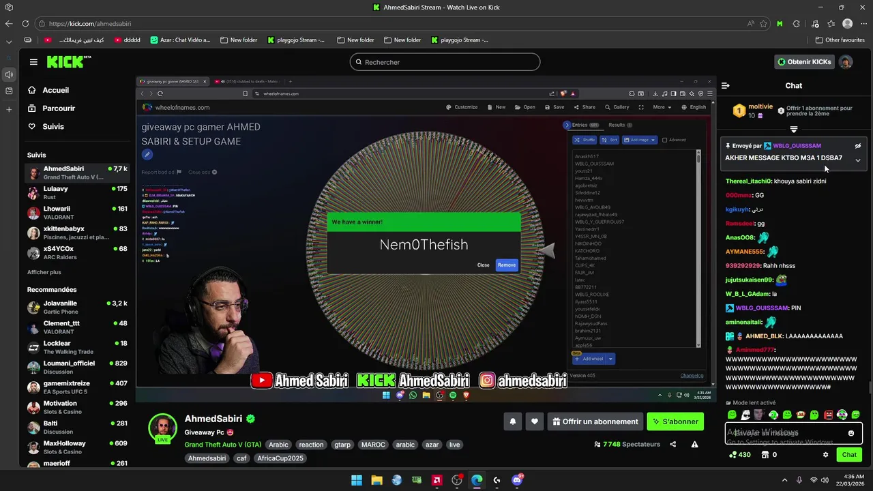Add page to favourites star icon
The width and height of the screenshot is (873, 491).
tap(764, 23)
